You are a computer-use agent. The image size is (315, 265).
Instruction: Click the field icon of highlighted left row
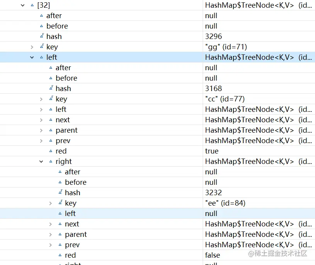[41, 57]
